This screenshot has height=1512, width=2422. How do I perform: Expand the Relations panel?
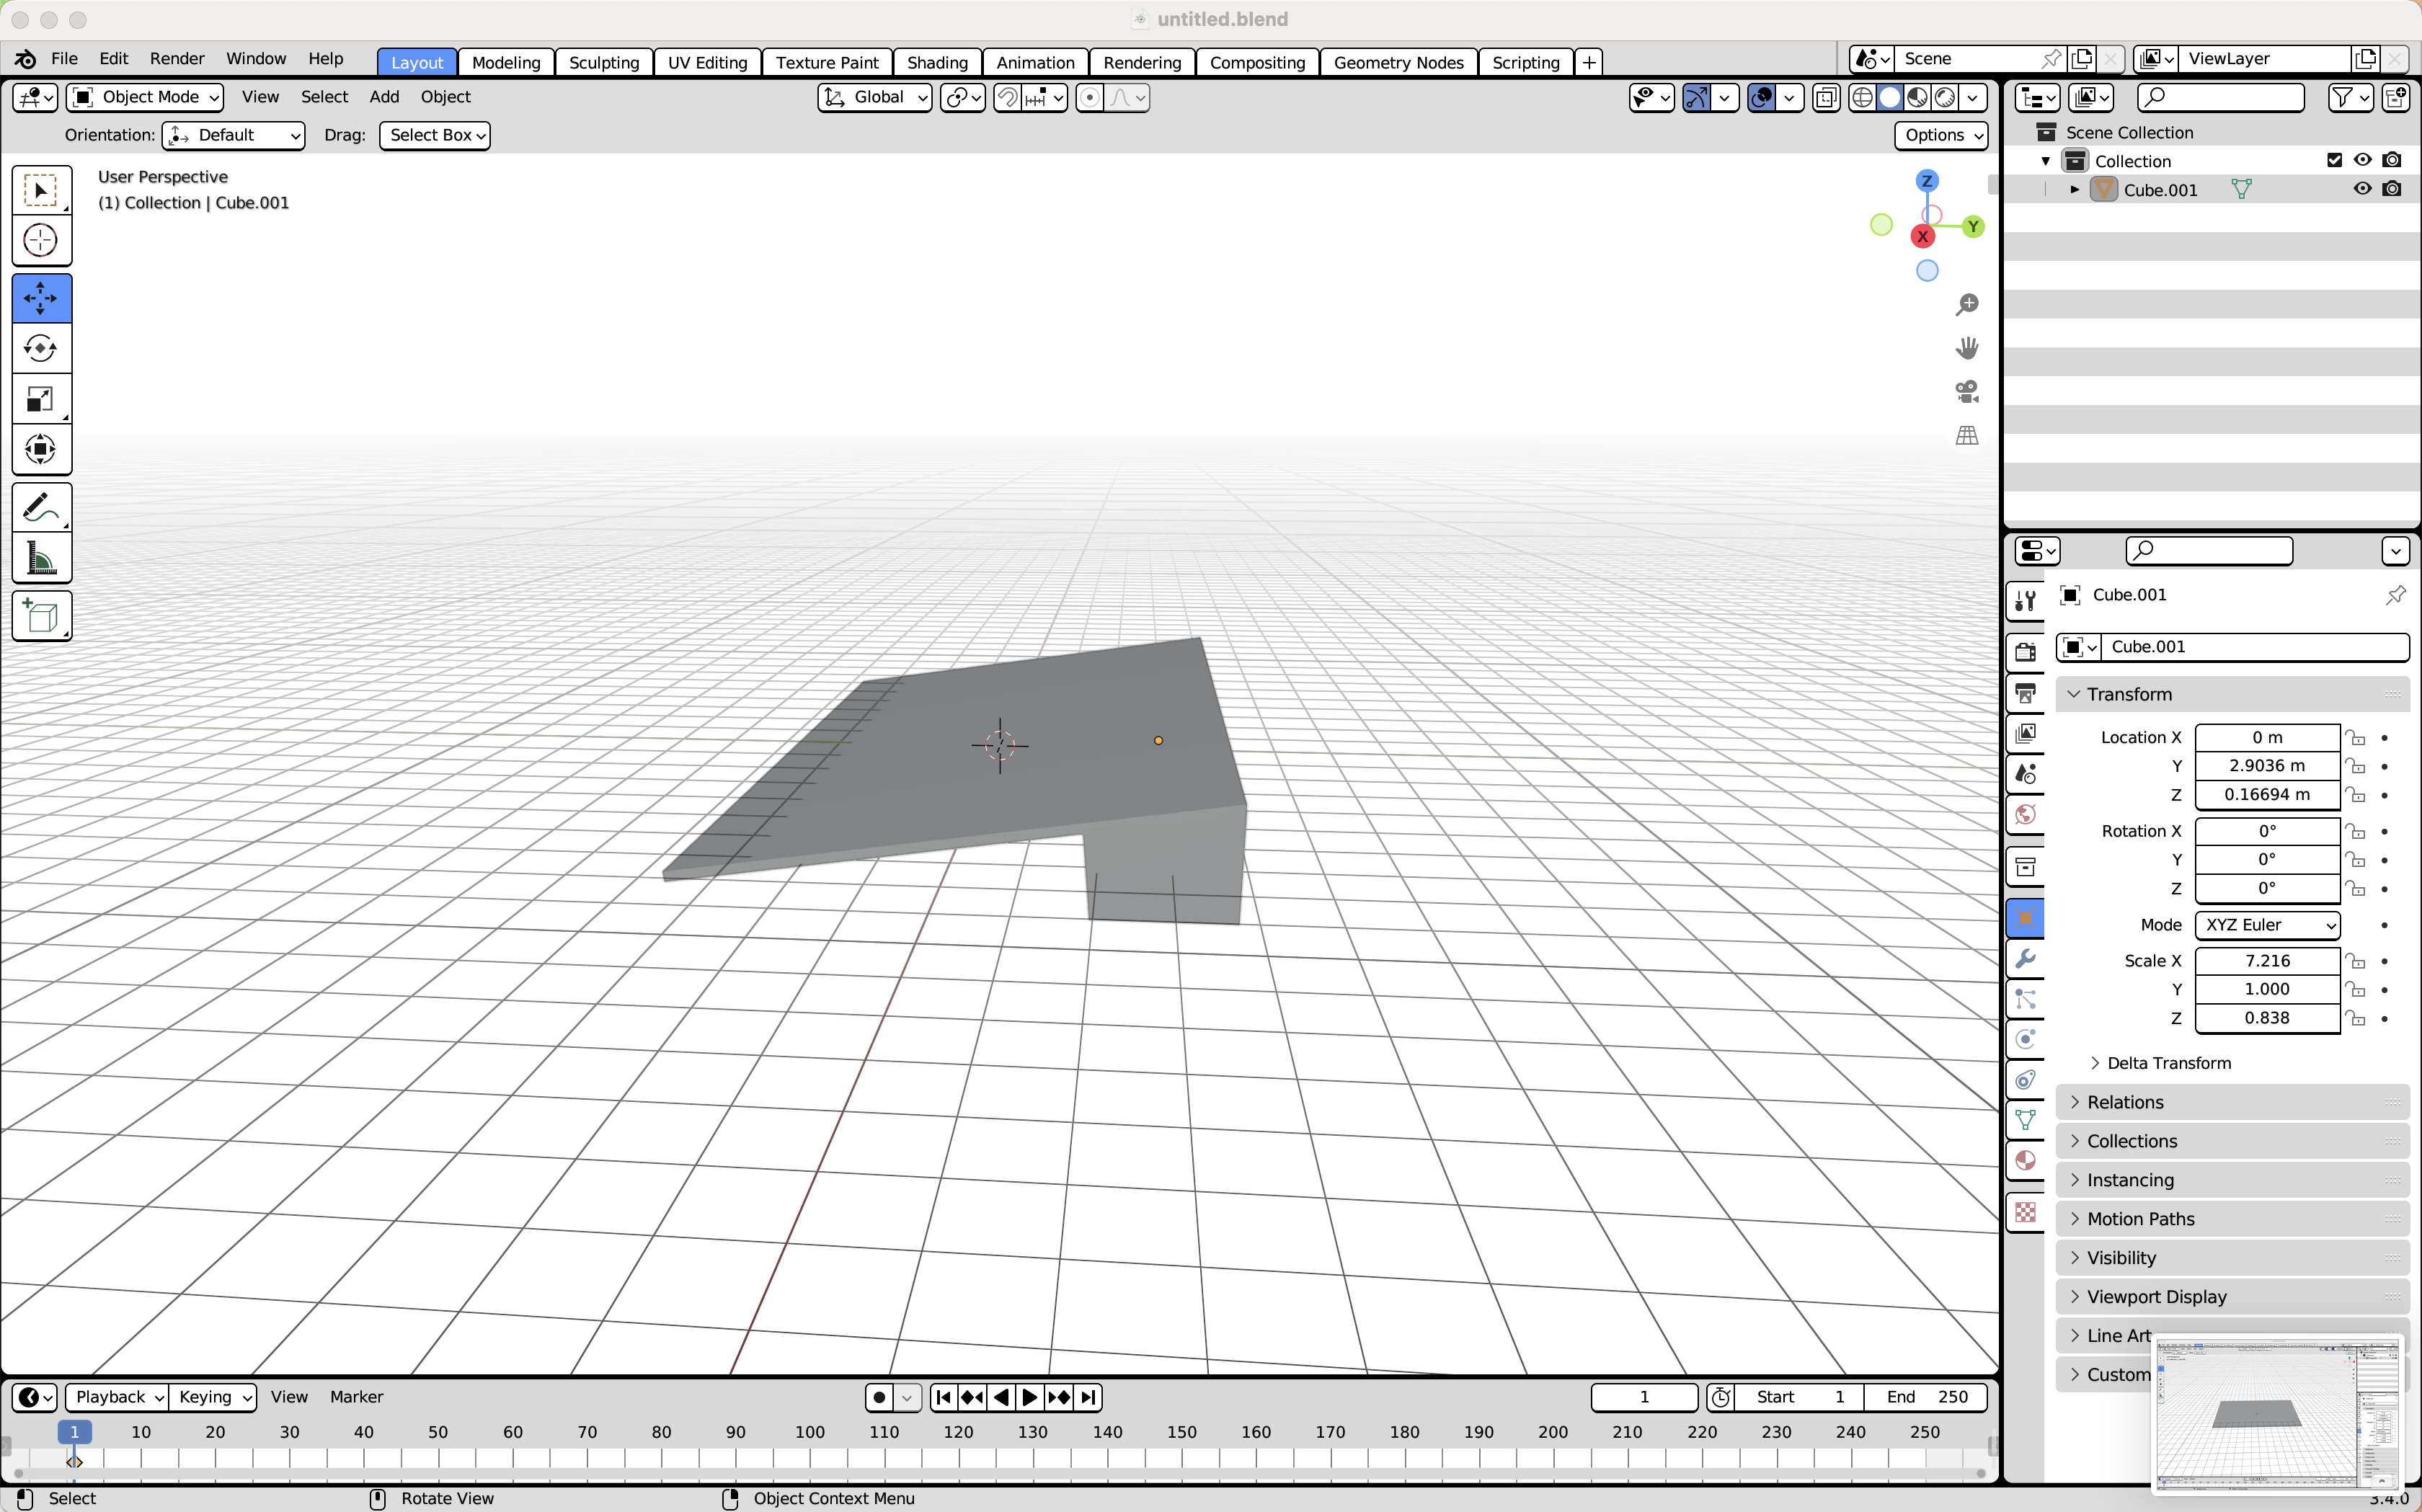2232,1102
